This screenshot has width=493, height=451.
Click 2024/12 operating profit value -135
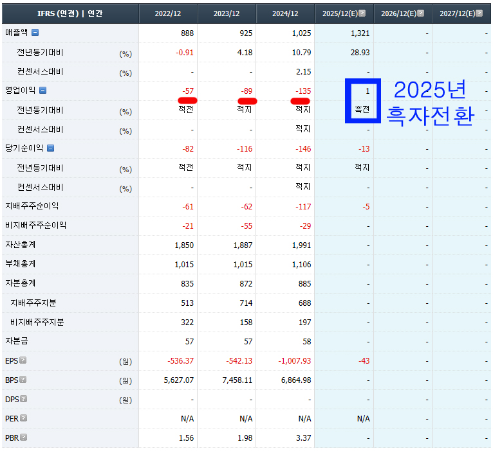click(x=303, y=91)
